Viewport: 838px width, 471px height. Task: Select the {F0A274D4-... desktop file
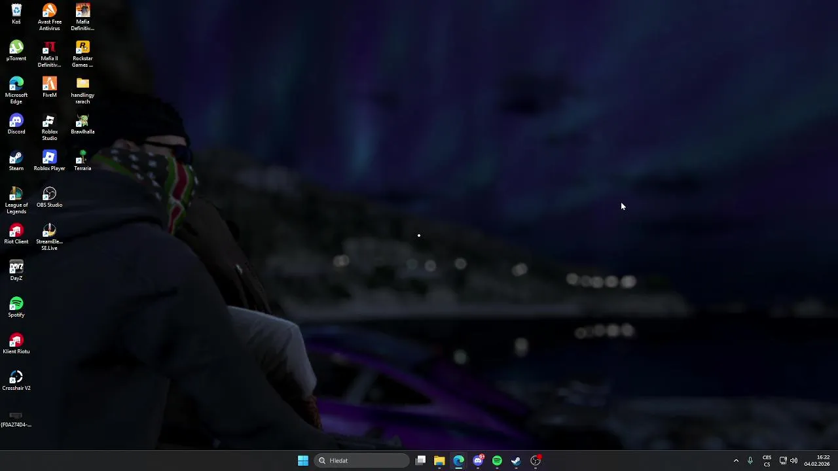coord(16,418)
